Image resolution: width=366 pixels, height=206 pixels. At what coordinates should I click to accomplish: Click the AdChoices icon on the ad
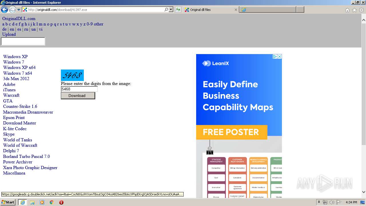[x=275, y=57]
